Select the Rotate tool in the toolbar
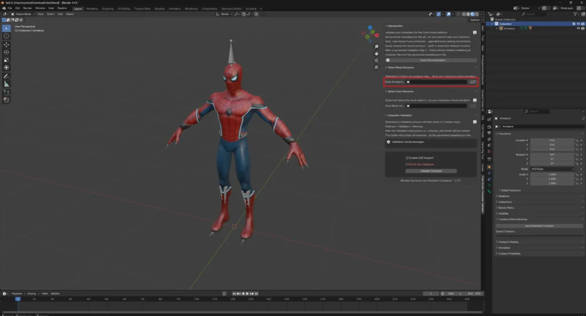586x316 pixels. (x=6, y=52)
